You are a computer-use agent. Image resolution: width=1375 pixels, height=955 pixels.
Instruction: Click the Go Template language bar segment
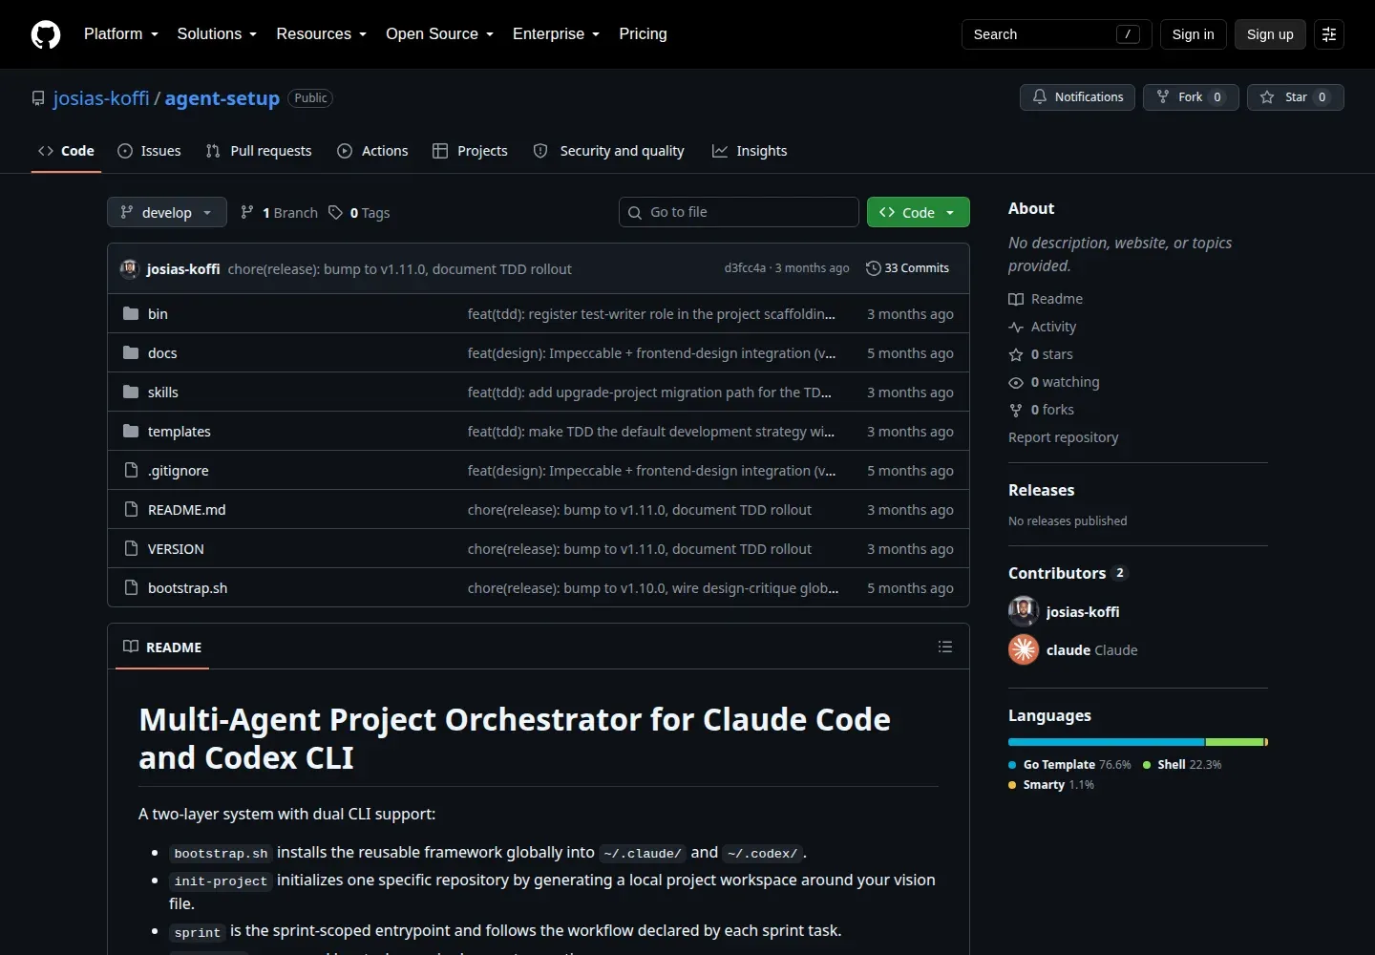(x=1107, y=742)
